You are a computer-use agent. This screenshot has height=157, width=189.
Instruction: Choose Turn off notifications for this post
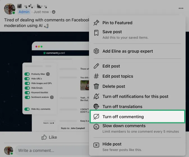coord(137,97)
